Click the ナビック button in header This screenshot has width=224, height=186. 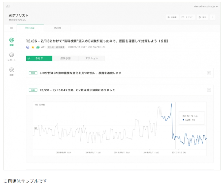(x=187, y=17)
